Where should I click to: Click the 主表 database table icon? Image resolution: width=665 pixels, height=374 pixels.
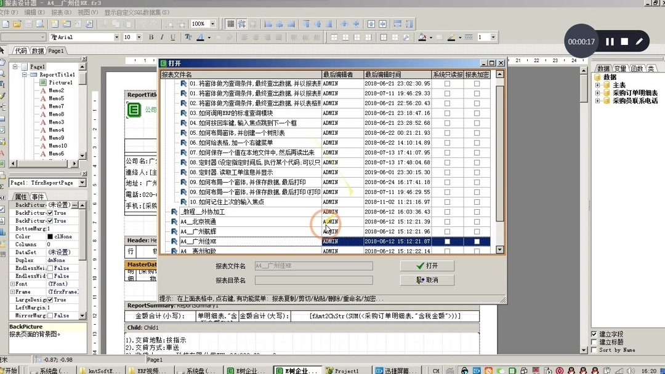[607, 85]
